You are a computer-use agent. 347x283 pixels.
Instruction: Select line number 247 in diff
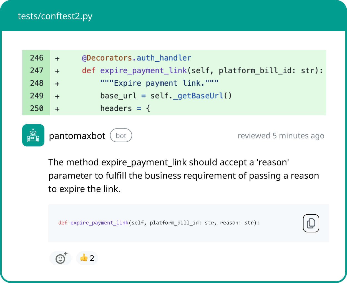click(37, 71)
